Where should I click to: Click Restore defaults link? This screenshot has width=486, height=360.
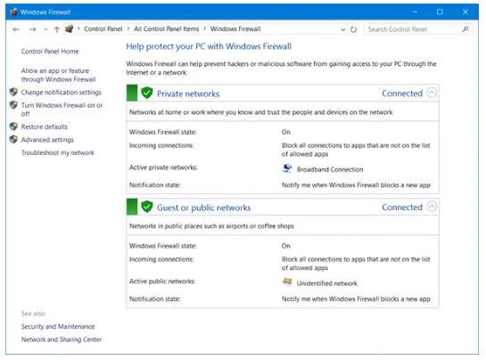45,127
